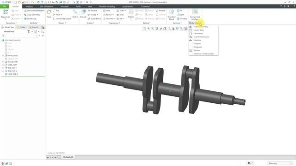Expand the Editing group overflow
This screenshot has height=166, width=296.
(147, 23)
